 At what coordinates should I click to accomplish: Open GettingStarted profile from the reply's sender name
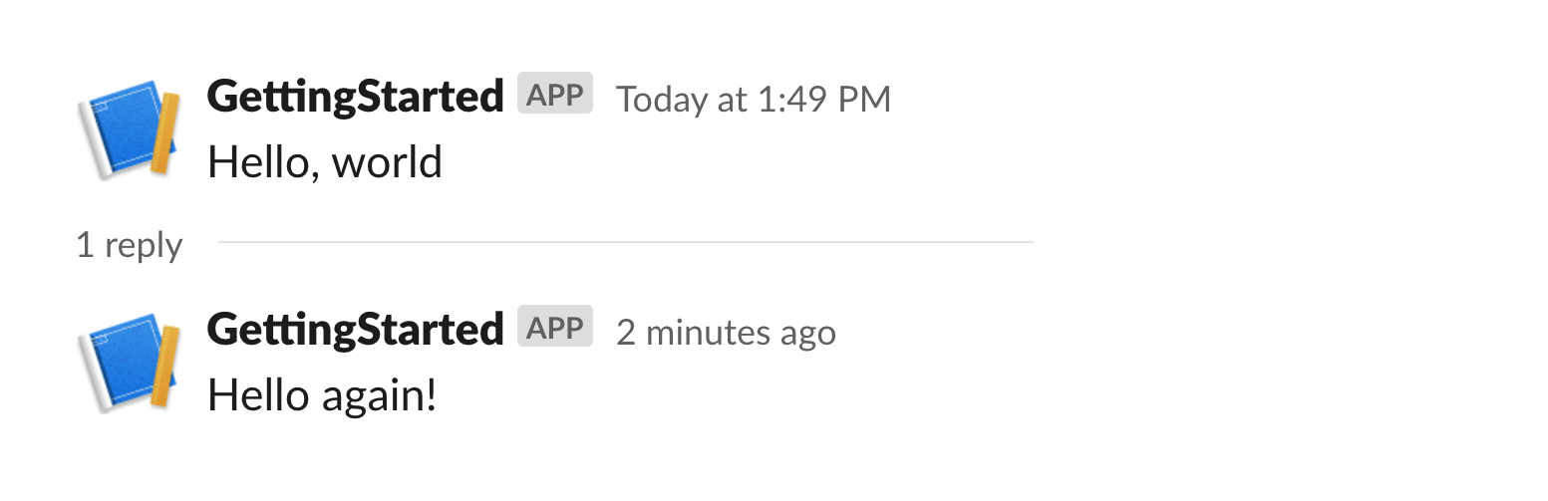click(x=355, y=330)
